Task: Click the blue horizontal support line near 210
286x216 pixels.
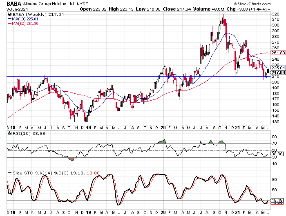Action: point(139,76)
